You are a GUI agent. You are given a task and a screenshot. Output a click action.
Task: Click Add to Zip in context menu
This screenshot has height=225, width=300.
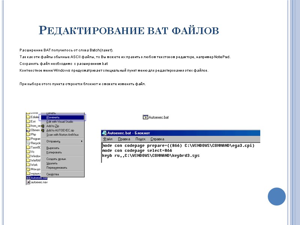[x=52, y=126]
